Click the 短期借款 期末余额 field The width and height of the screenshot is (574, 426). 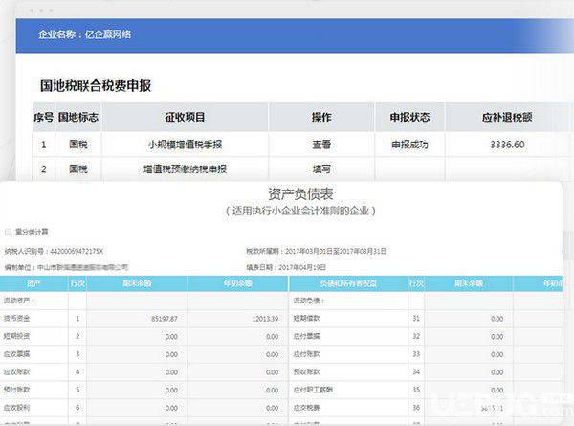469,319
